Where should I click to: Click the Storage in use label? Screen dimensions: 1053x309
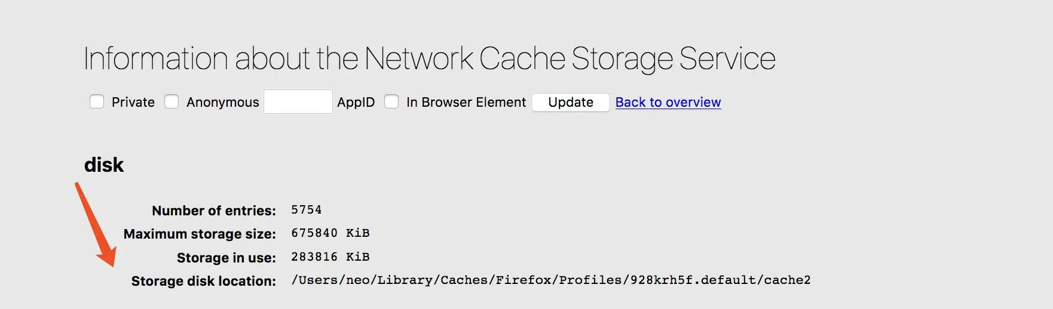click(x=226, y=258)
